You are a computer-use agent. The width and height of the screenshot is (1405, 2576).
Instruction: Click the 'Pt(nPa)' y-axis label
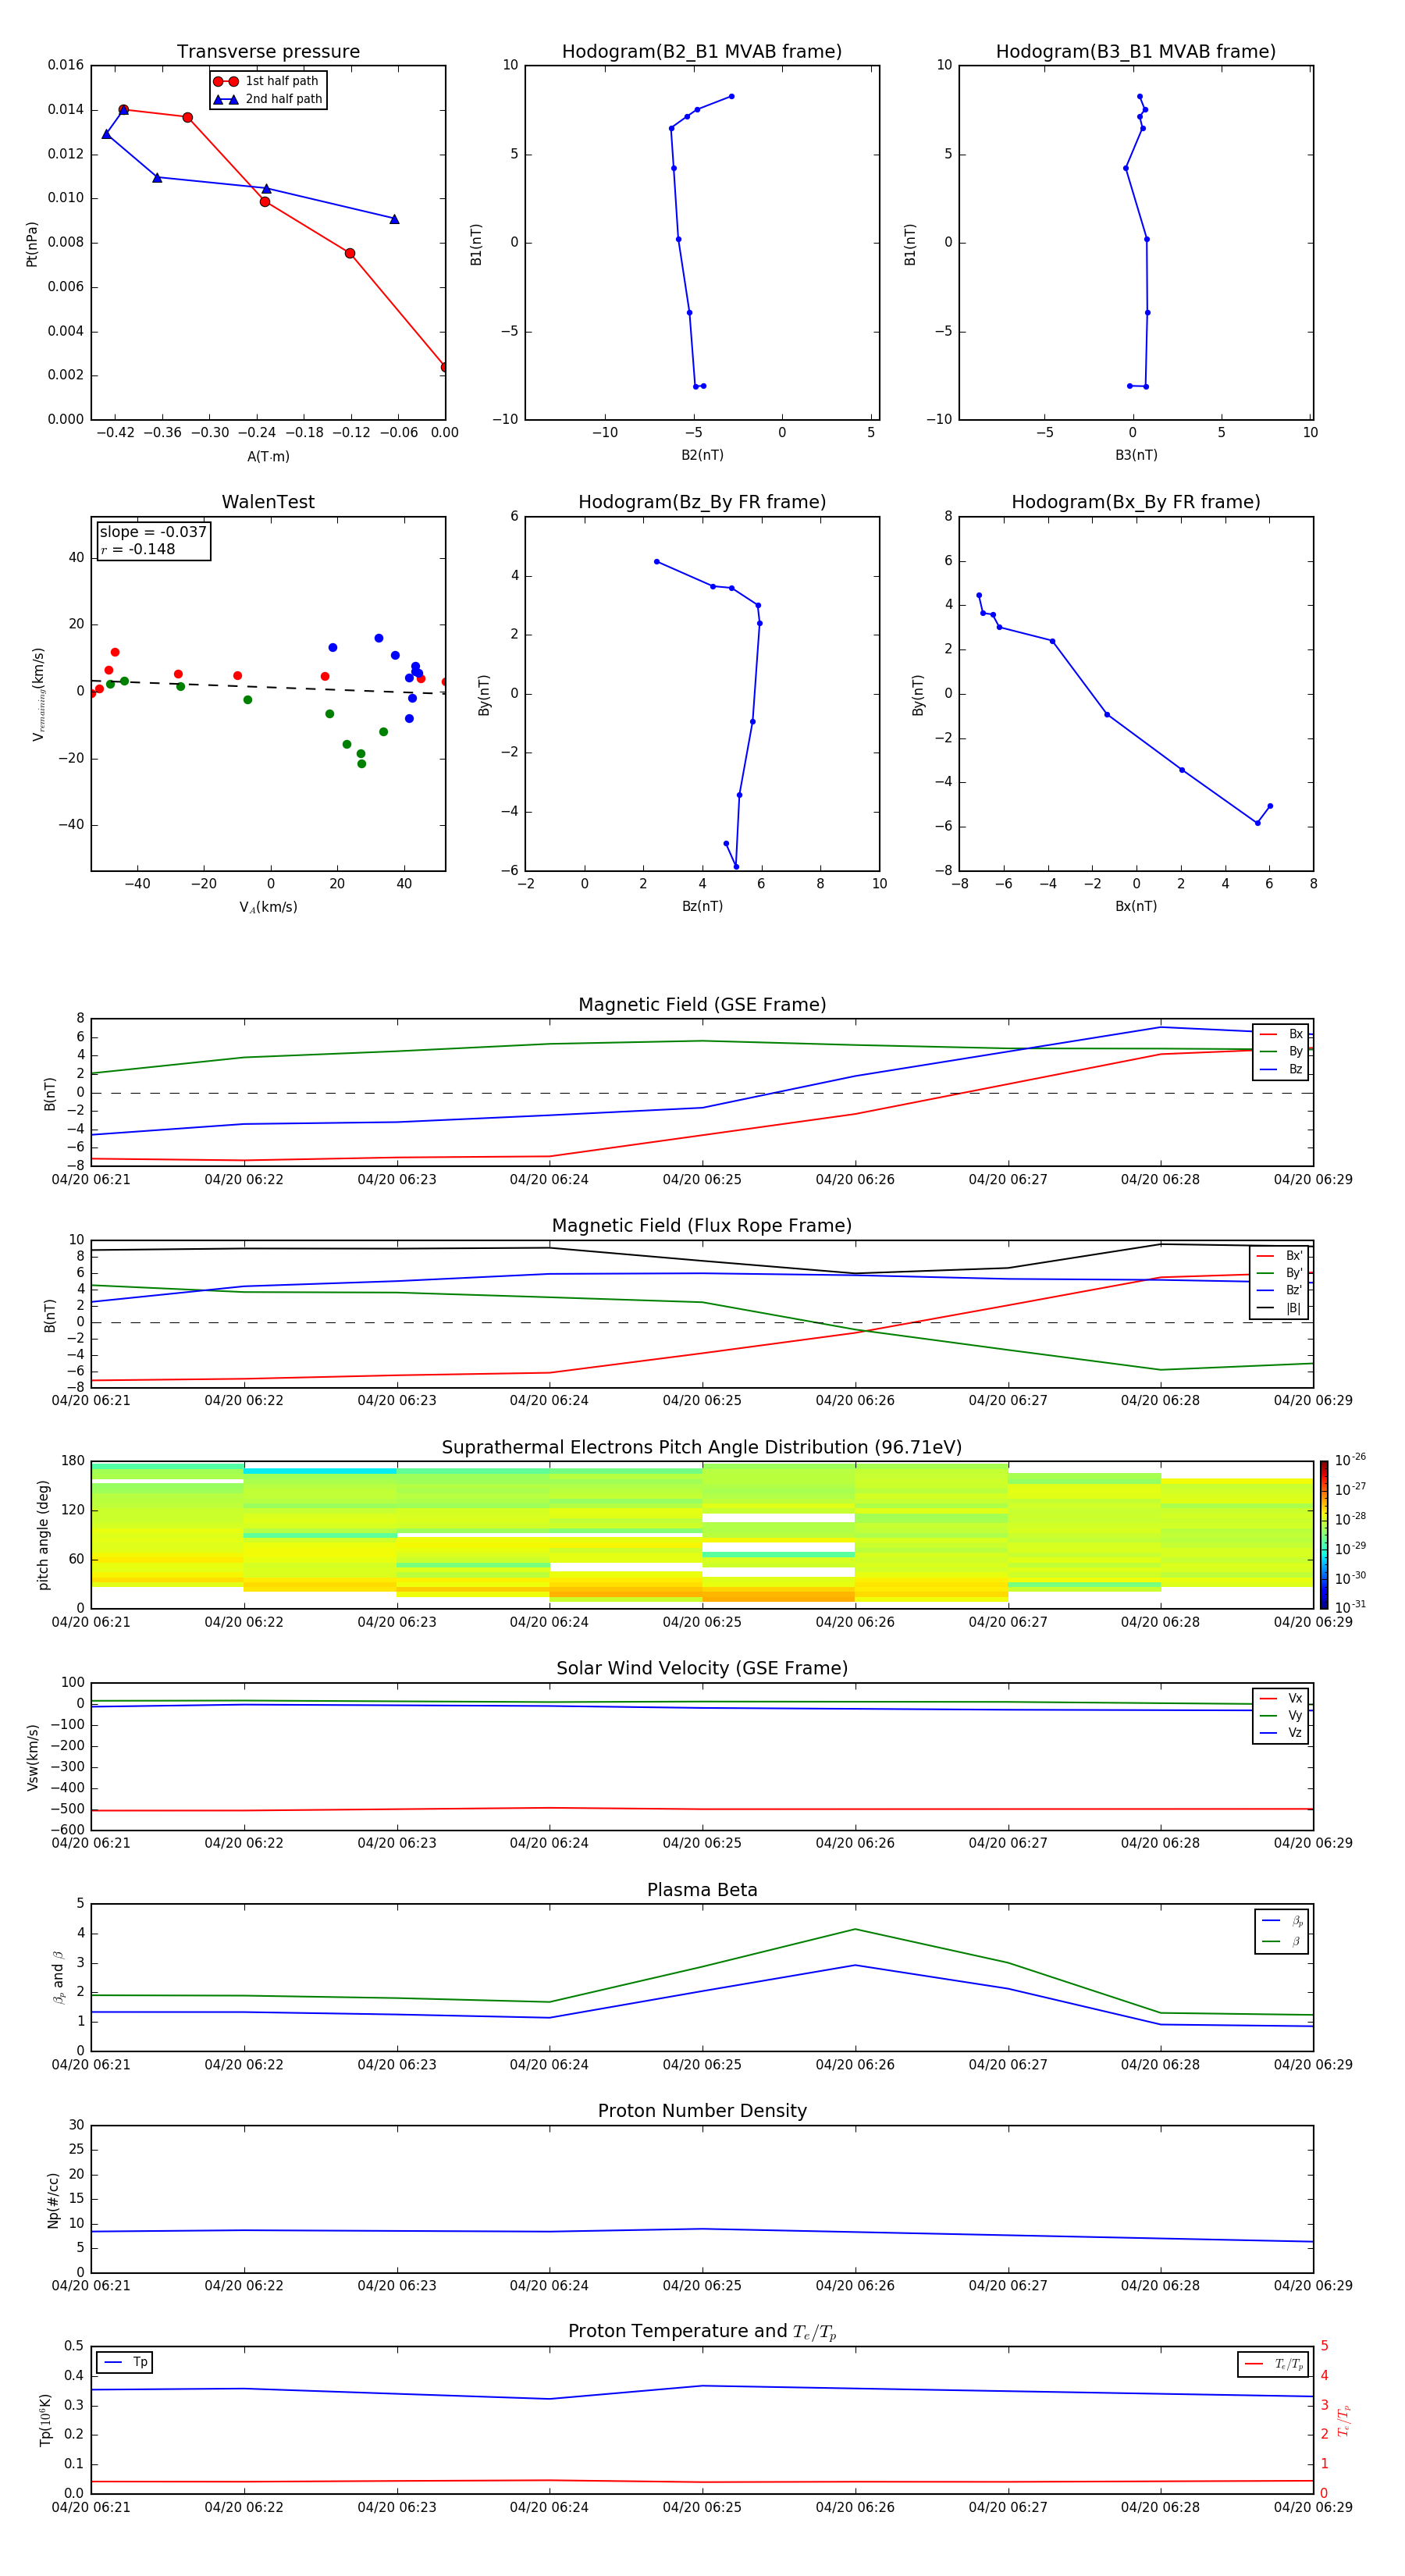coord(32,244)
